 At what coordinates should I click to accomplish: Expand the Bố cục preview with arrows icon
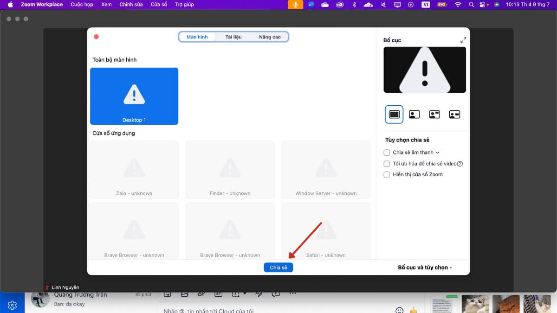pos(463,40)
